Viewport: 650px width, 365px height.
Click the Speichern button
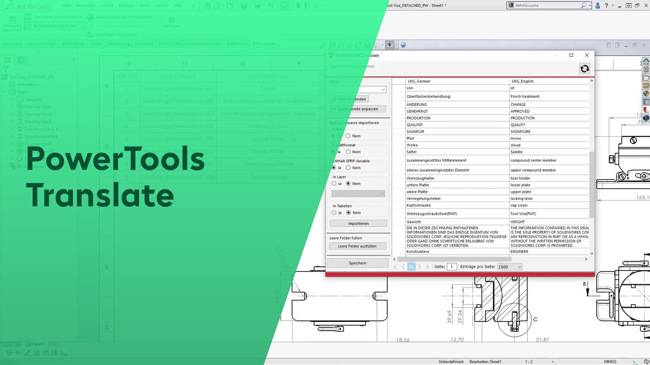(x=357, y=263)
